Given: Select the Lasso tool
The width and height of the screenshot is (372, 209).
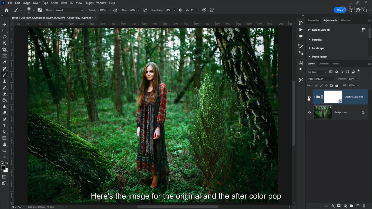Looking at the screenshot, I should point(4,37).
